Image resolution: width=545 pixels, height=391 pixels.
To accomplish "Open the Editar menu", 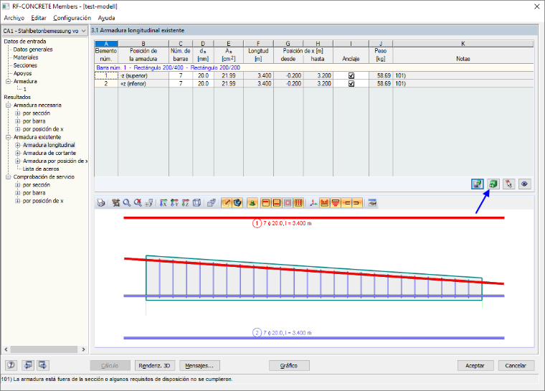I will [39, 18].
